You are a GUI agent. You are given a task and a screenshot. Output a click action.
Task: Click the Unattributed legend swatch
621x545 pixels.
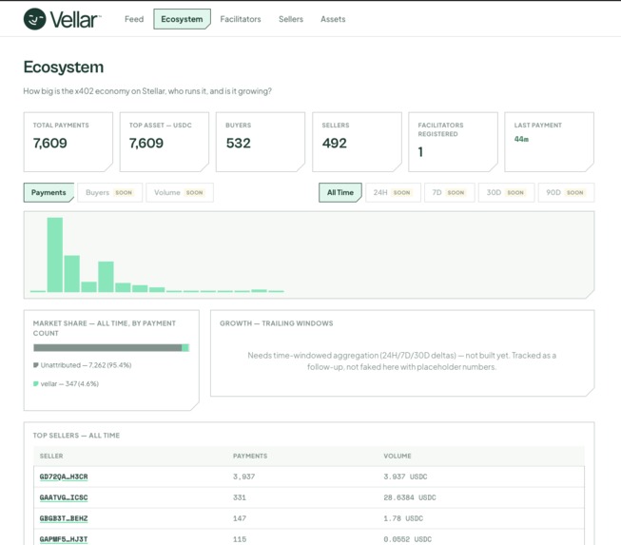click(x=35, y=365)
